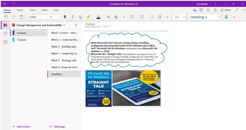Screen dimensions: 246x130
Task: Open the View tab
Action: 44,10
